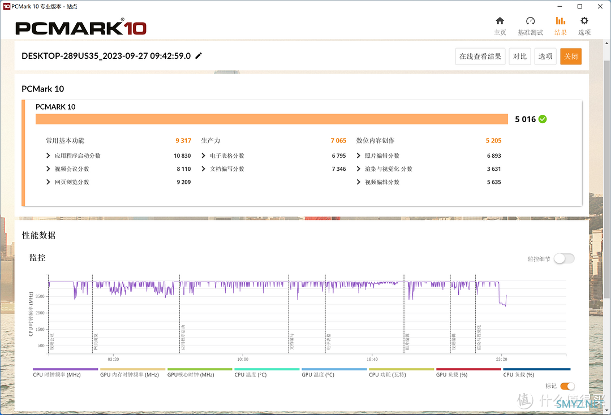Click the 视频会议 marker line on the chart
611x415 pixels.
[x=49, y=314]
